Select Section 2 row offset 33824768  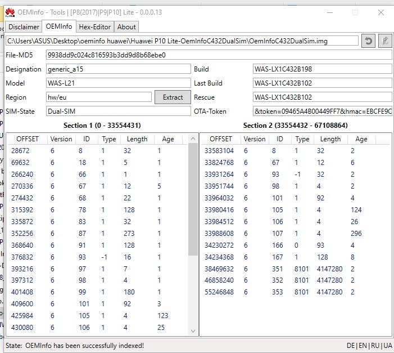(x=296, y=162)
